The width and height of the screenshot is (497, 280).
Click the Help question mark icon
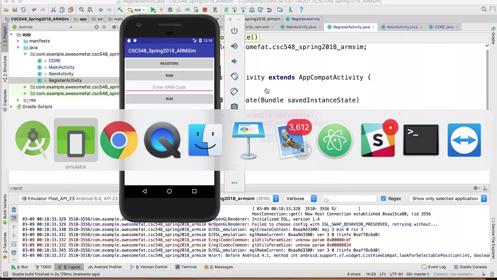pos(301,10)
